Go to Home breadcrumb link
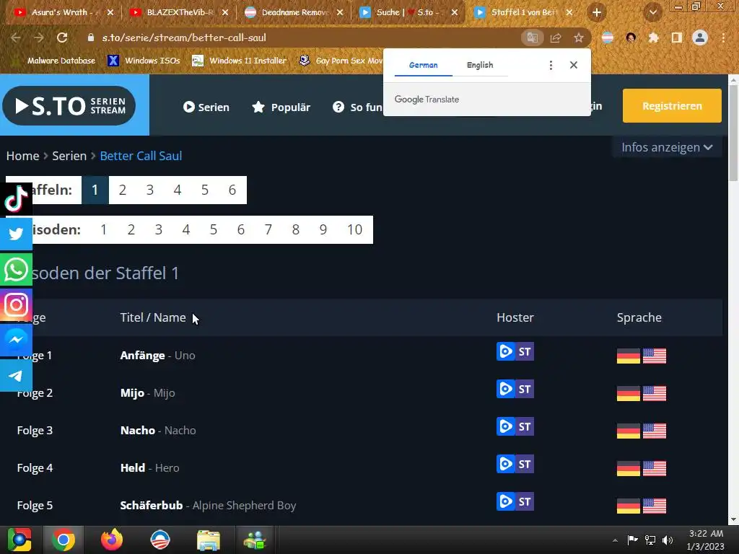 pos(22,156)
